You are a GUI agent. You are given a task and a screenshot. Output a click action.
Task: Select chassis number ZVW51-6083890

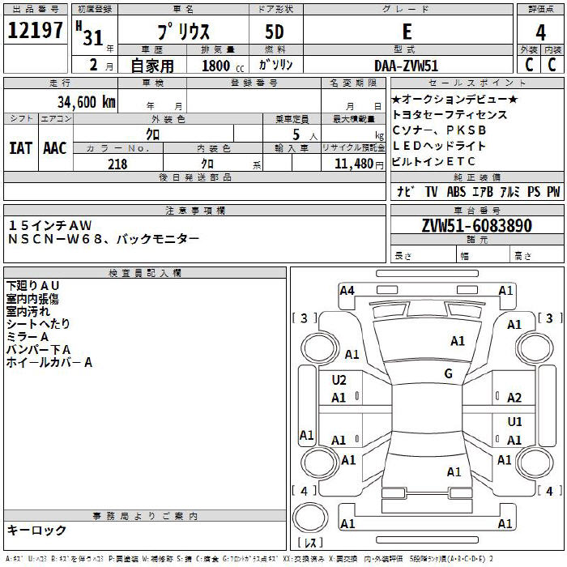click(x=477, y=226)
